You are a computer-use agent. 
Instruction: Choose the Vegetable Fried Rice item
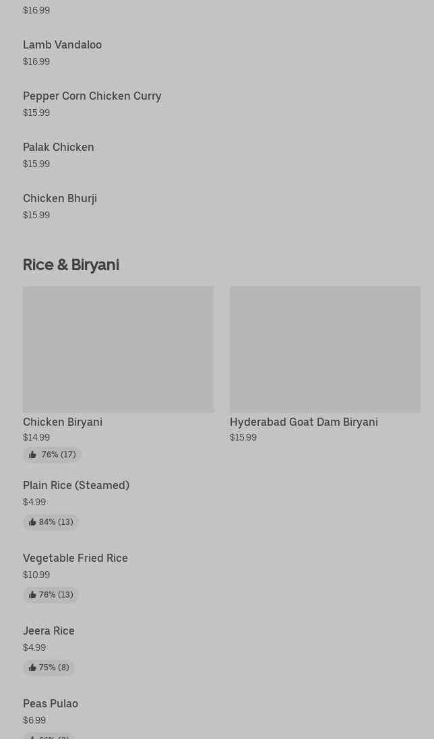pos(75,558)
